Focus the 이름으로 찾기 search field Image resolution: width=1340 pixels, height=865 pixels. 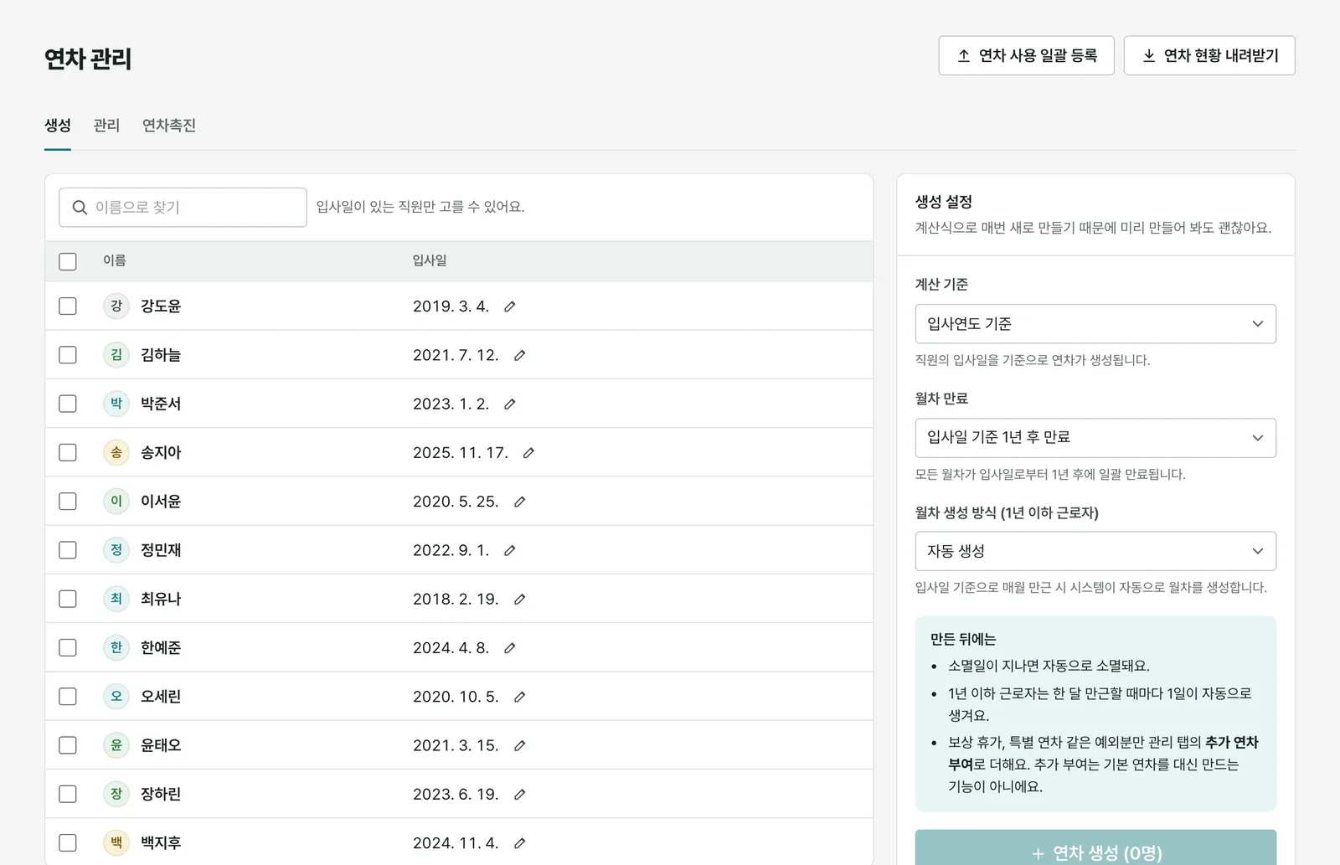click(183, 207)
